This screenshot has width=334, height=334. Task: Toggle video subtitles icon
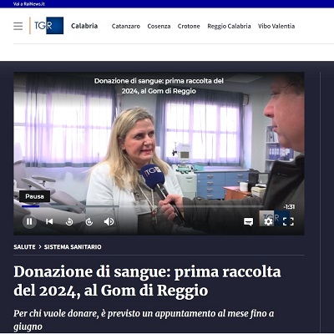click(x=249, y=222)
